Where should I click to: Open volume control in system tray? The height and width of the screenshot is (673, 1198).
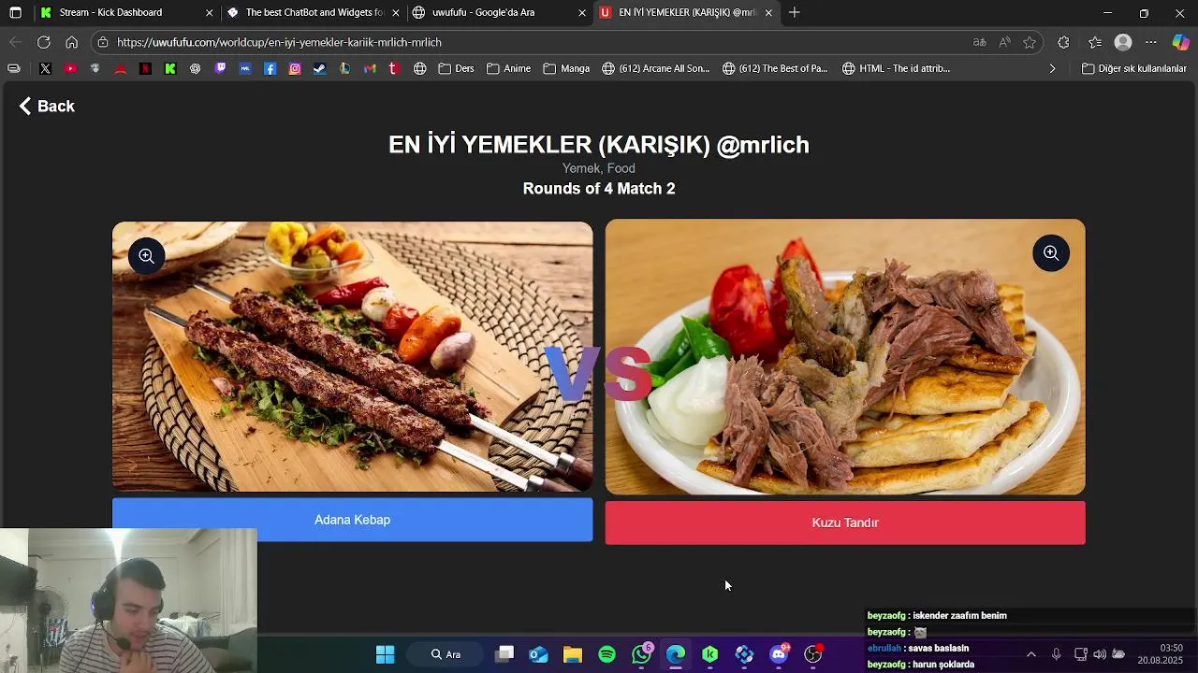click(1100, 654)
